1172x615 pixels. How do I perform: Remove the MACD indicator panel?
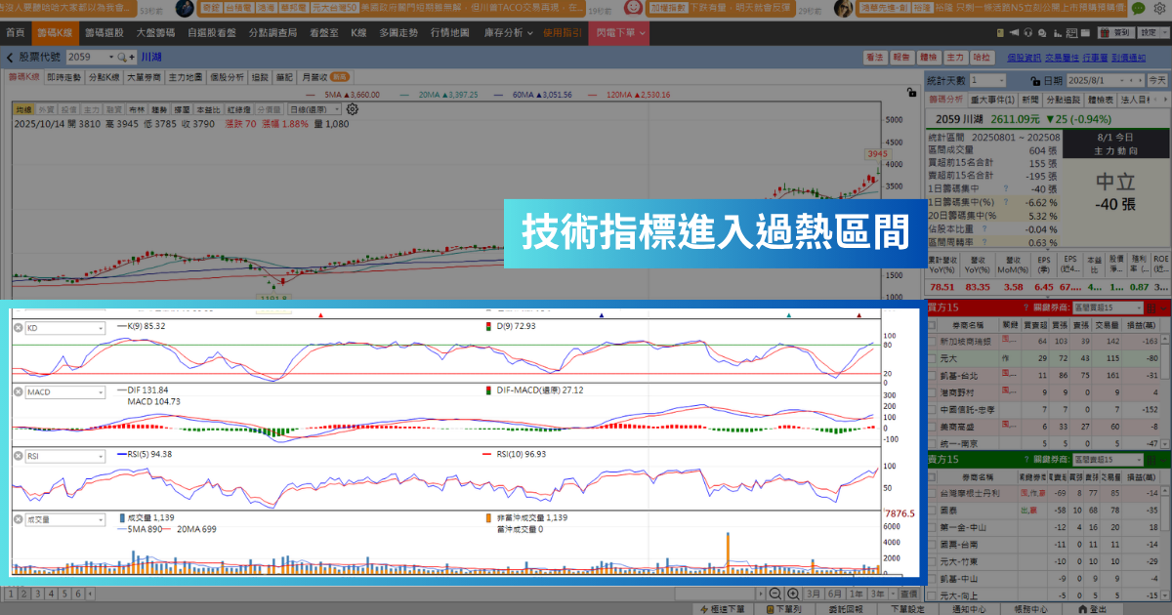[x=18, y=391]
